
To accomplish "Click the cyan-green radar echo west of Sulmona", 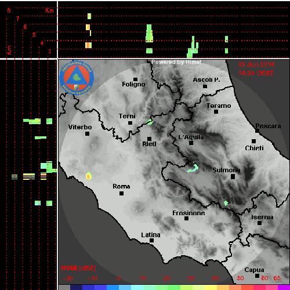I will point(193,168).
